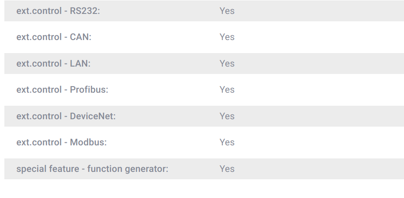This screenshot has height=198, width=404.
Task: Click the word 'Profibus' in the table
Action: (88, 90)
